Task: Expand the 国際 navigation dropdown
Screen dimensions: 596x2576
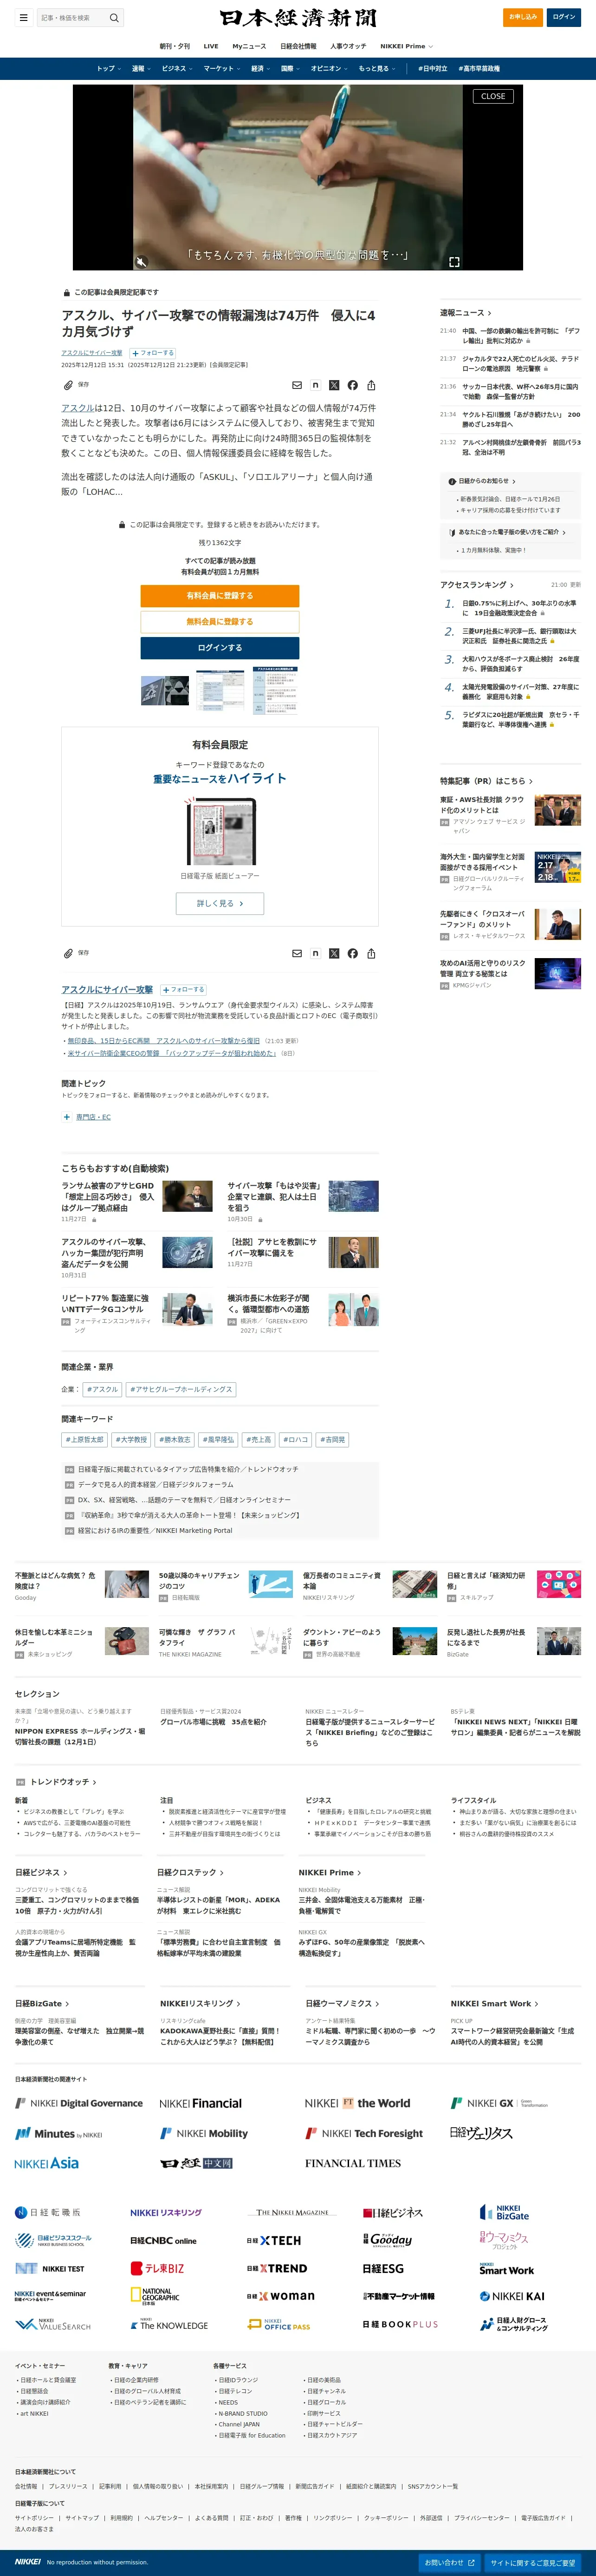Action: click(x=291, y=69)
